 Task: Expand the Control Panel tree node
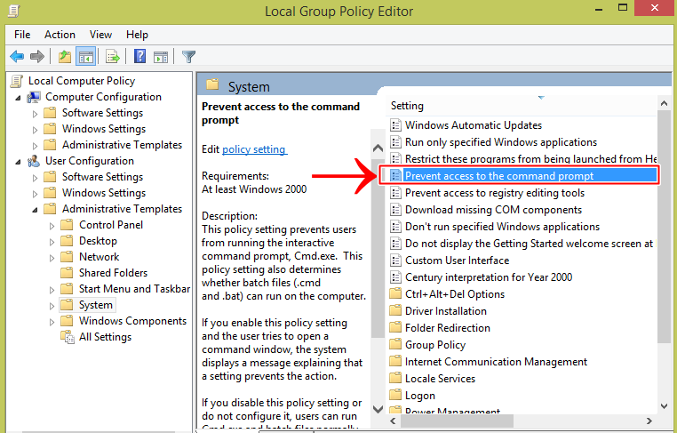click(x=52, y=226)
